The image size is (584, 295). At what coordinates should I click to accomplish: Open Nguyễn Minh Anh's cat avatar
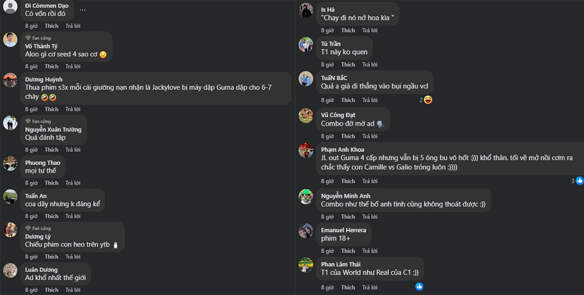(x=306, y=197)
